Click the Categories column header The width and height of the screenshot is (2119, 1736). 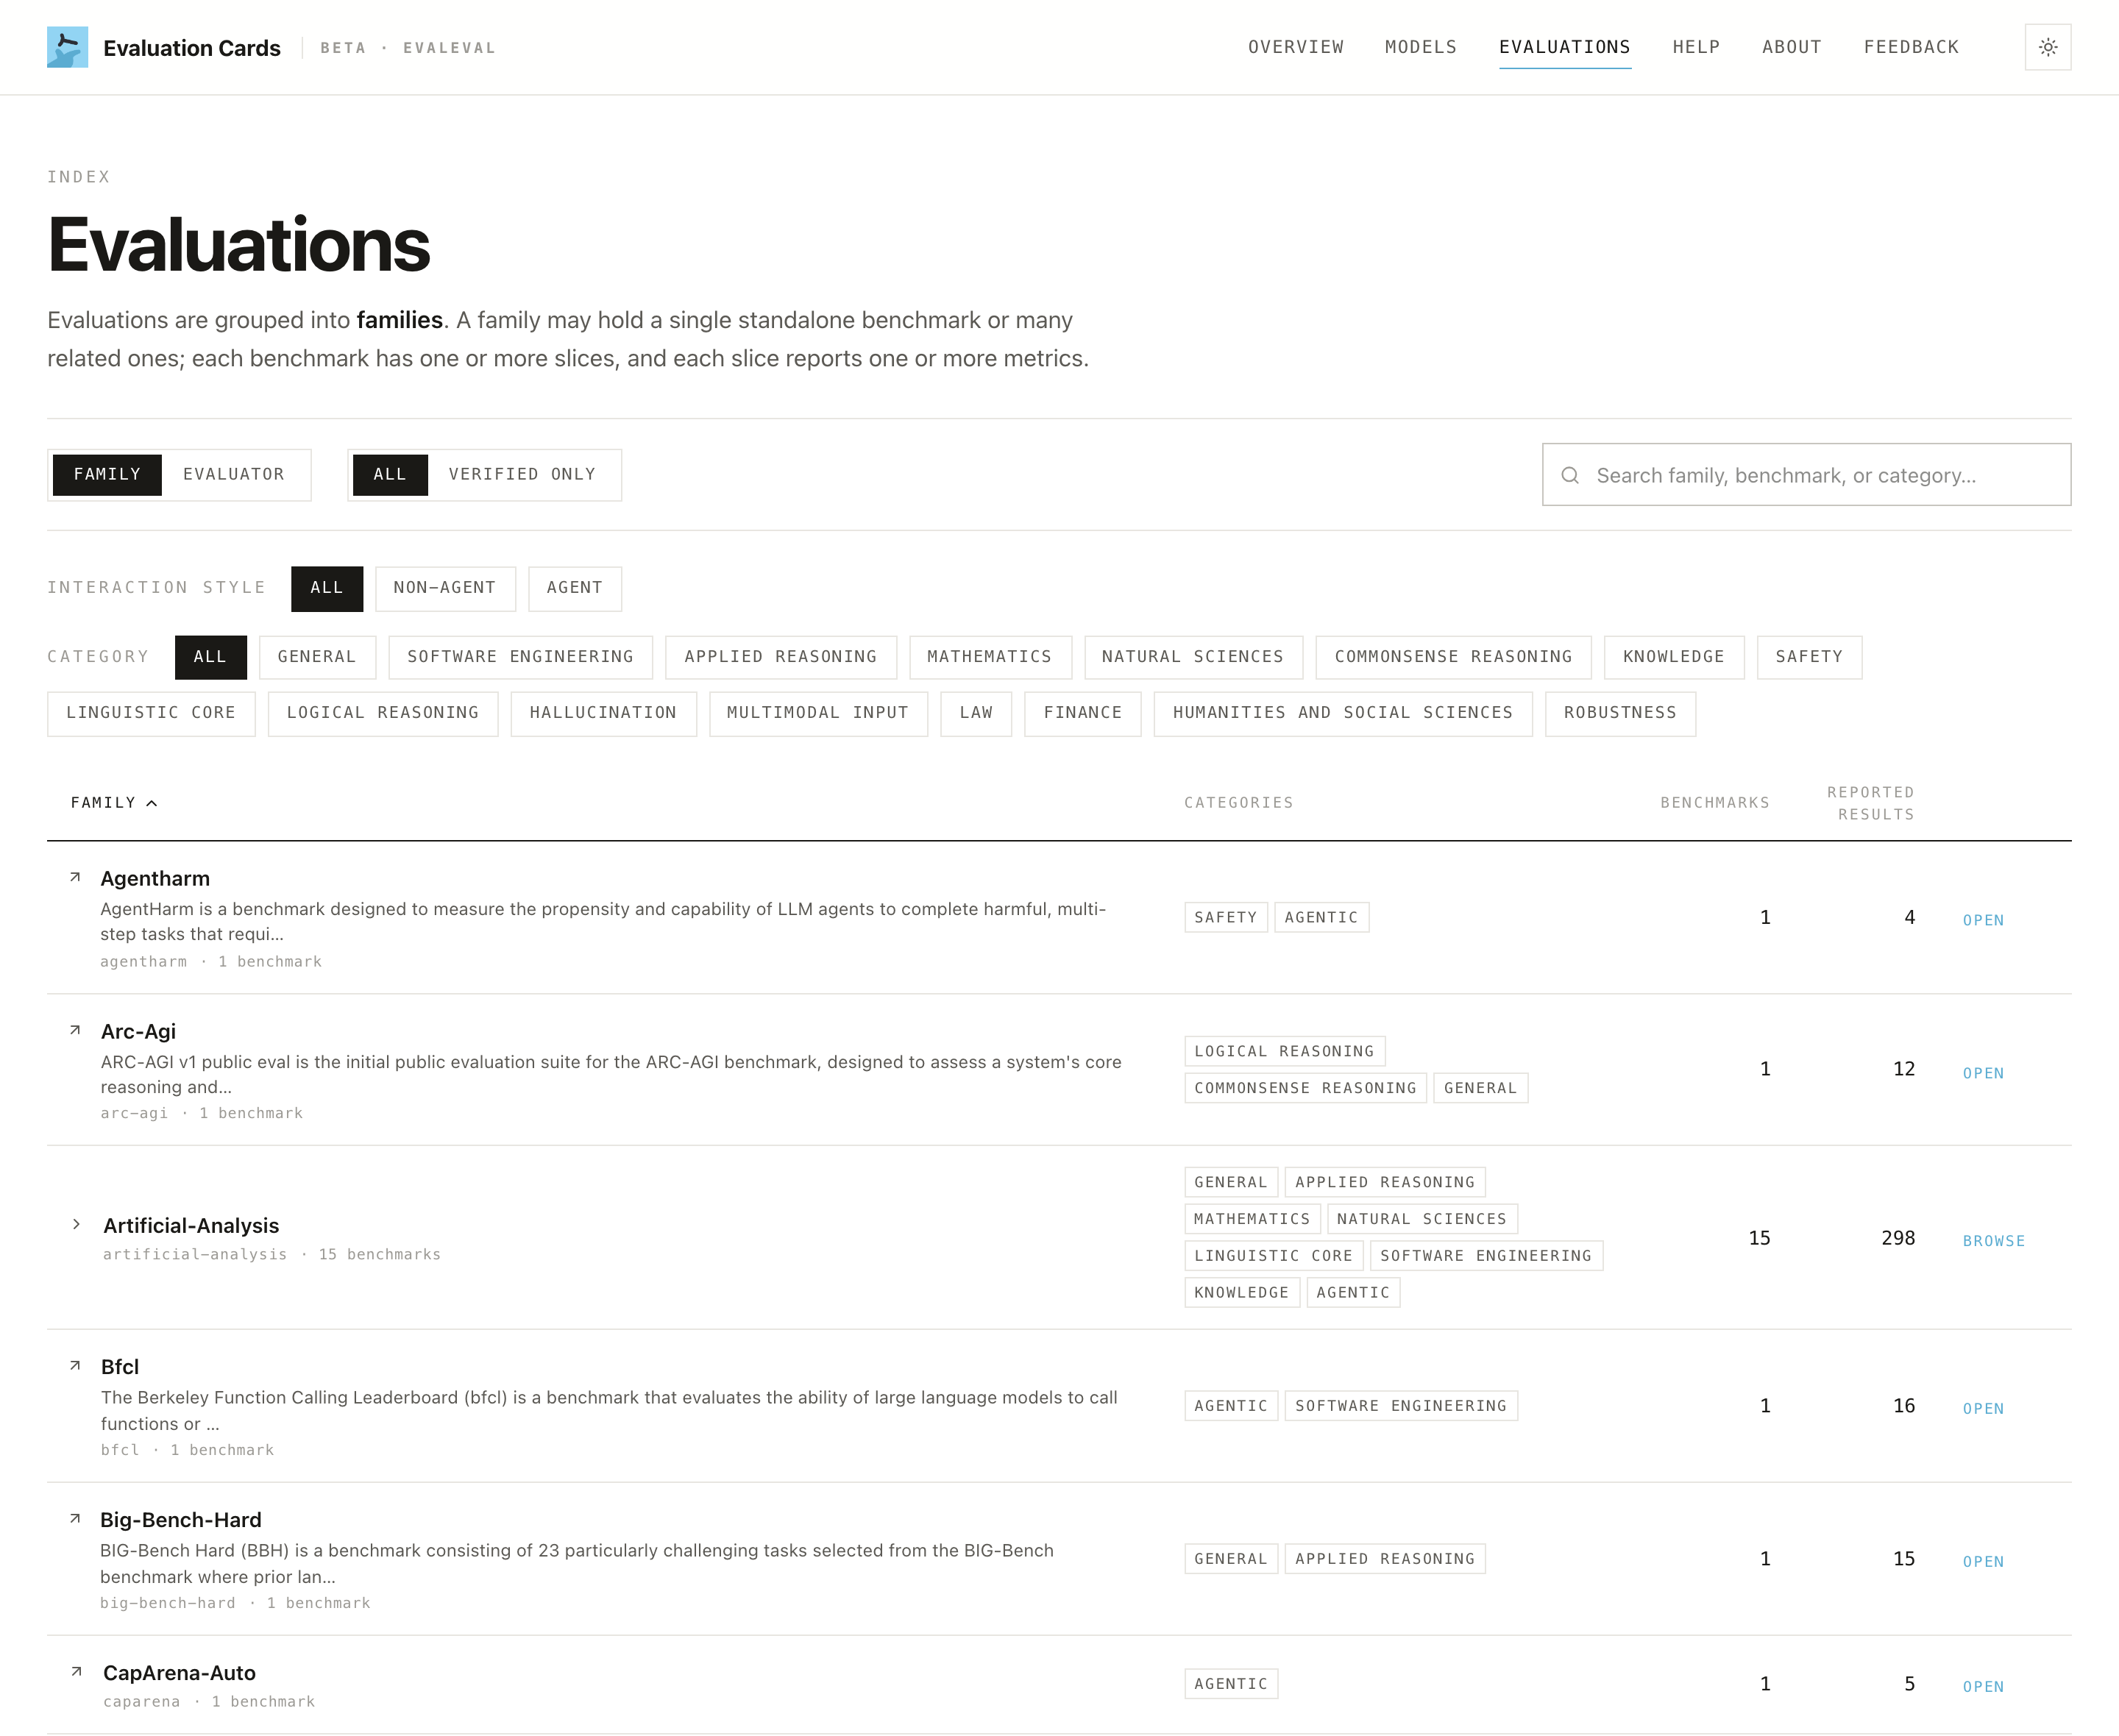point(1239,803)
